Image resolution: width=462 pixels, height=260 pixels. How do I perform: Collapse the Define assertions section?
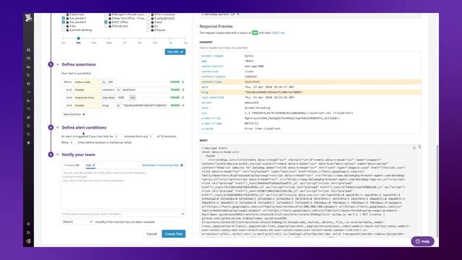(58, 64)
